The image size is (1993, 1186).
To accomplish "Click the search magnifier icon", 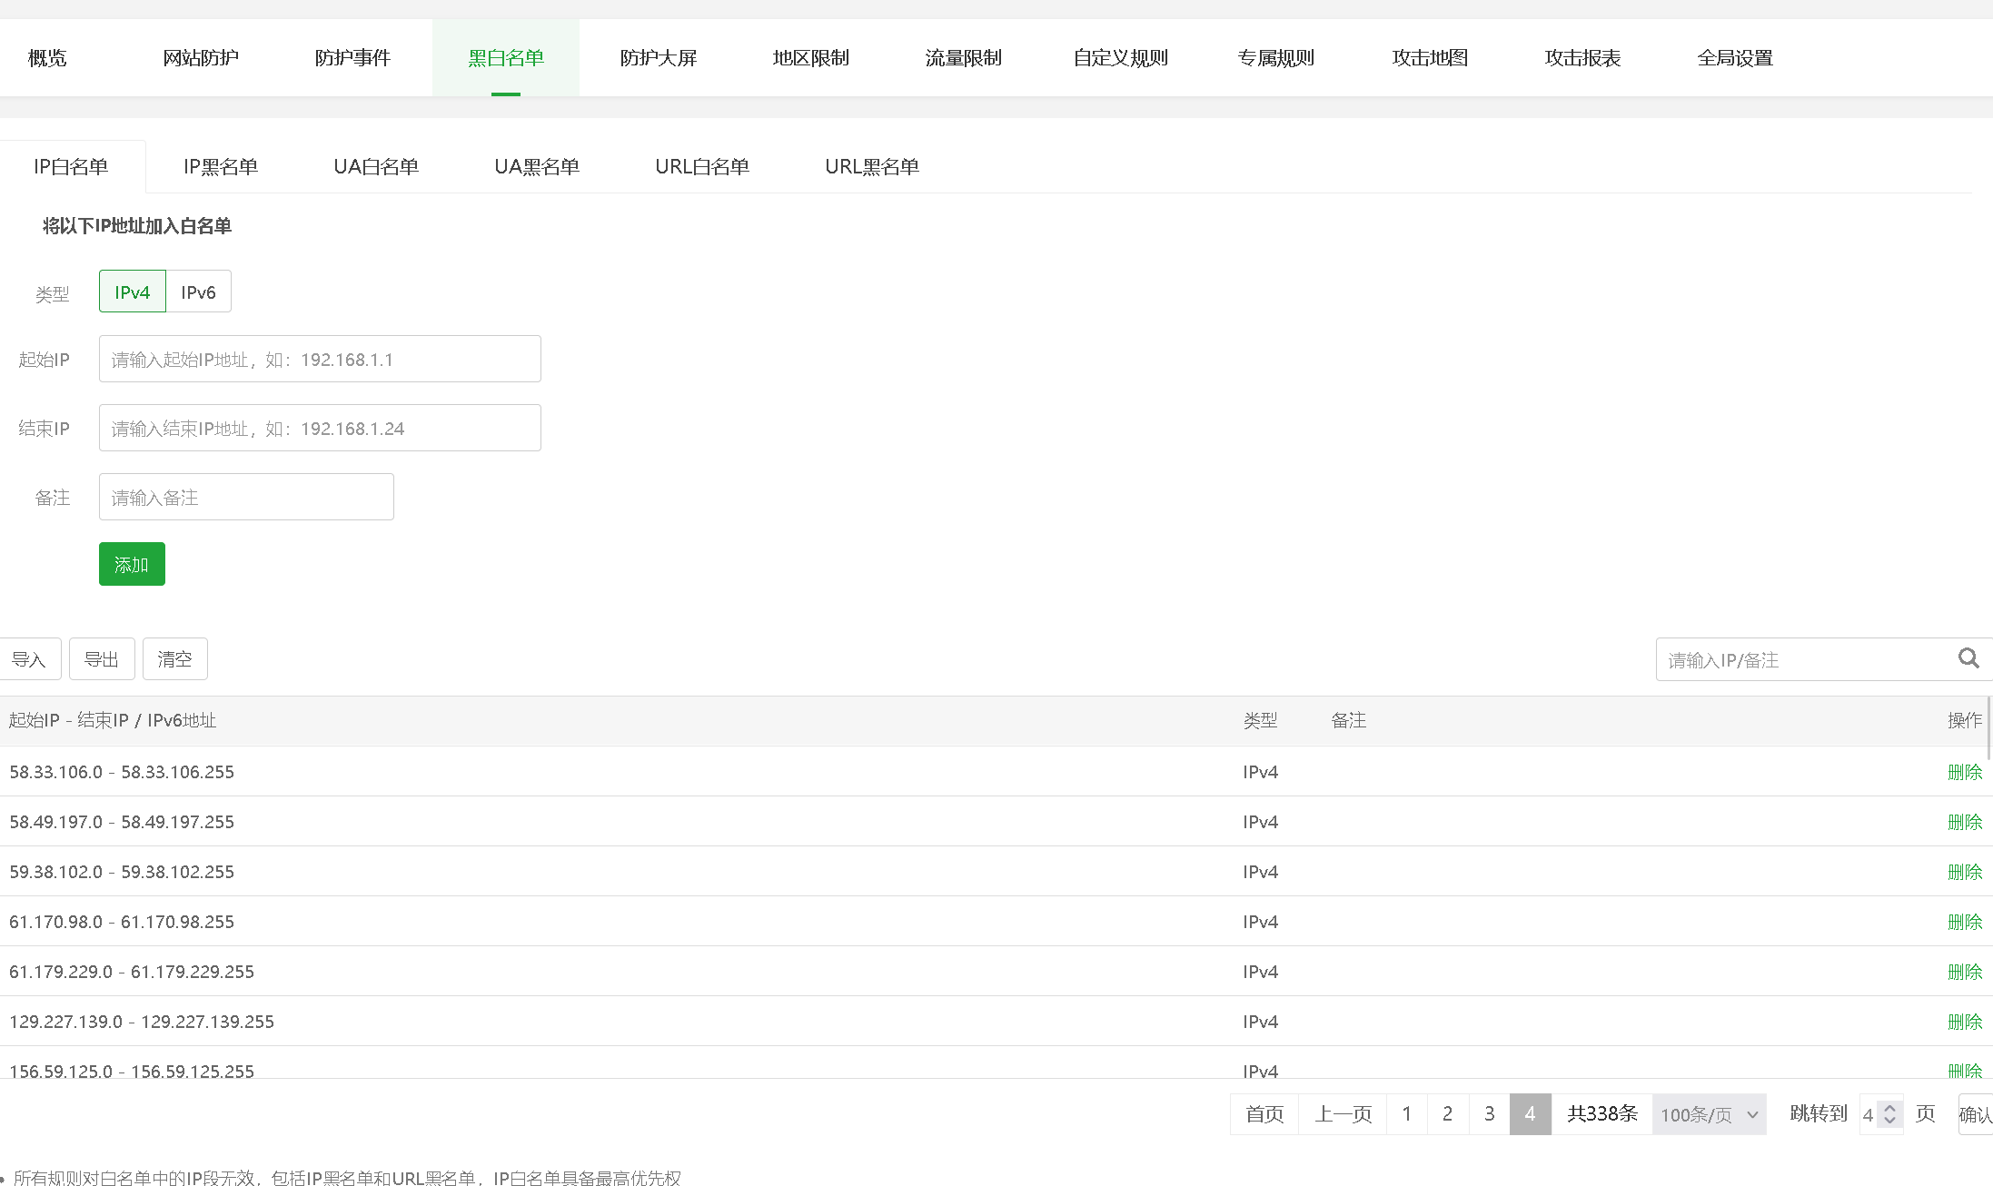I will click(x=1968, y=658).
